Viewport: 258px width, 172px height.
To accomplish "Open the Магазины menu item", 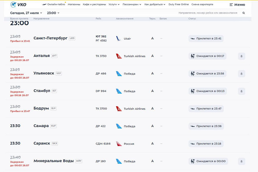I will coord(74,4).
